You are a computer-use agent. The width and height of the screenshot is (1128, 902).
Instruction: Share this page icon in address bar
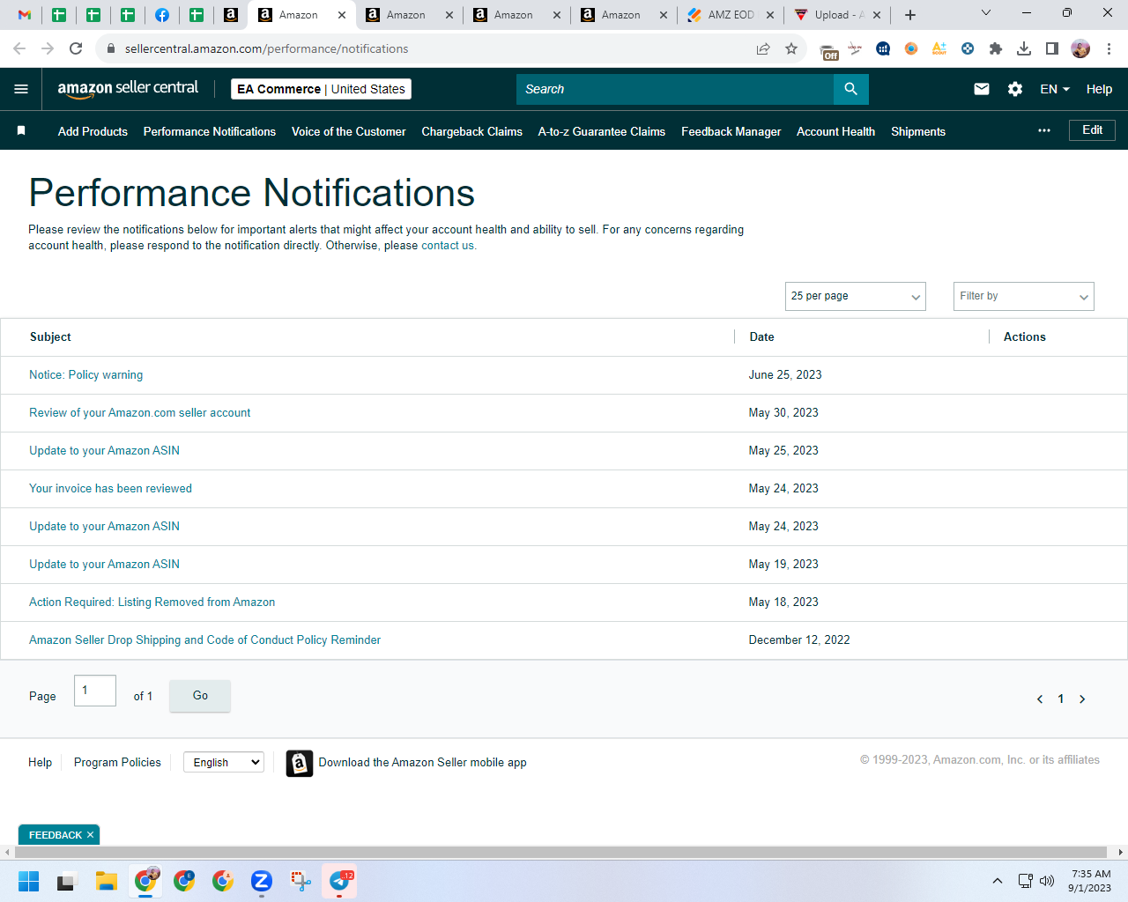point(763,48)
